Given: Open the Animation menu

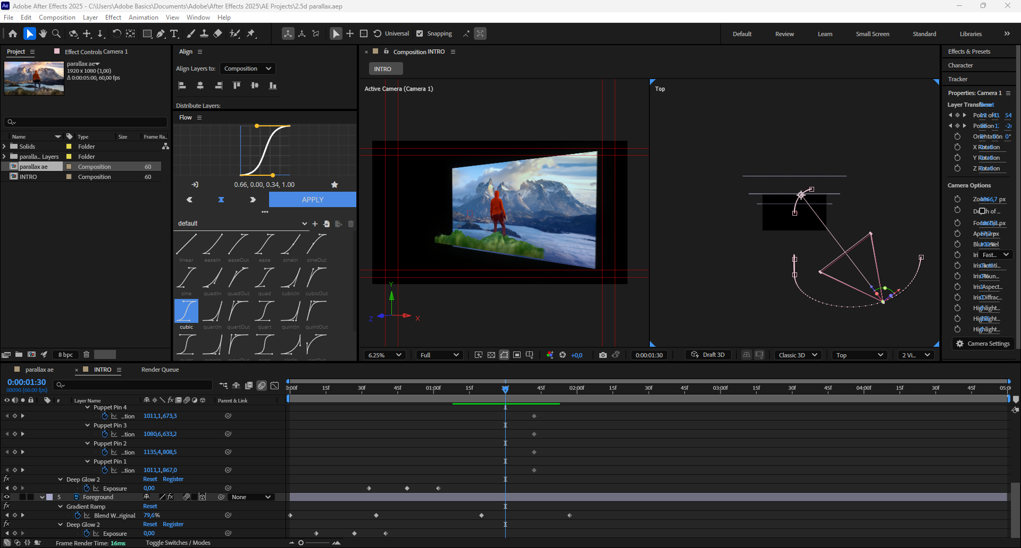Looking at the screenshot, I should coord(143,18).
